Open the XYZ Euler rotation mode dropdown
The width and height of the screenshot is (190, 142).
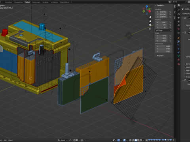[163, 30]
